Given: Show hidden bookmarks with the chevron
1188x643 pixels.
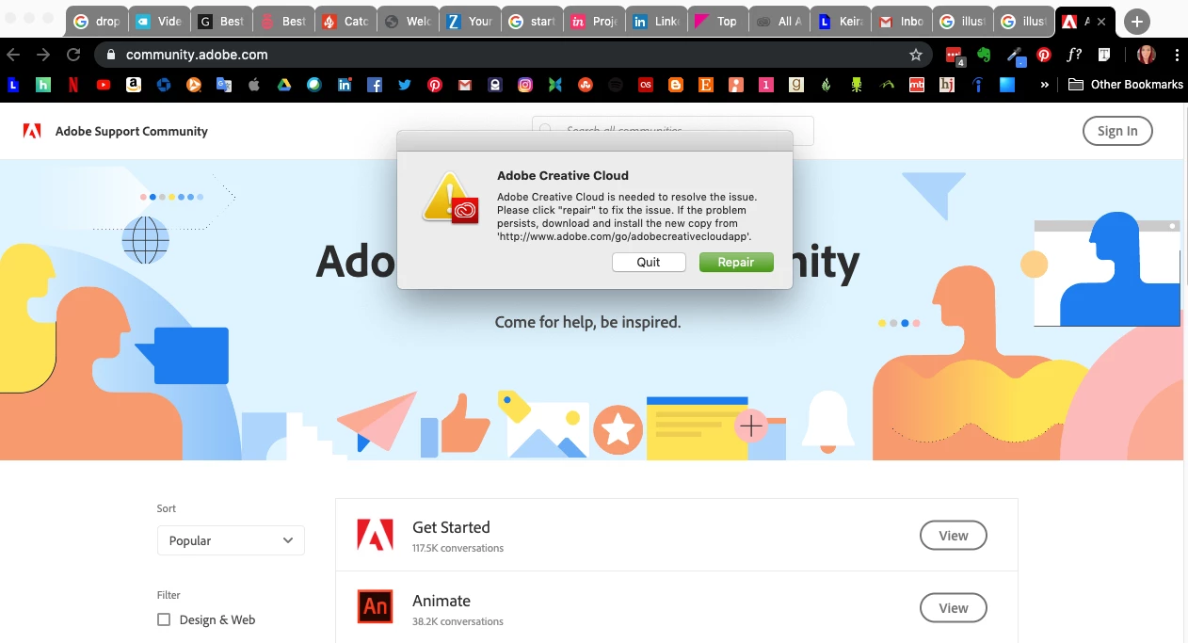Looking at the screenshot, I should click(1044, 85).
